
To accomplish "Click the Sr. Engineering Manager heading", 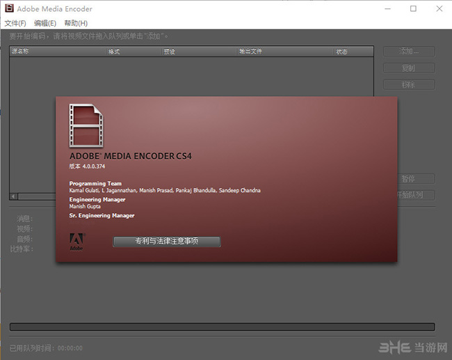I will [102, 216].
